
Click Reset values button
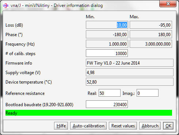123,126
